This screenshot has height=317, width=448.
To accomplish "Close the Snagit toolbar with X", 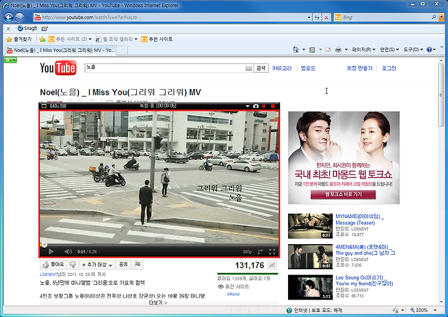I will [8, 28].
